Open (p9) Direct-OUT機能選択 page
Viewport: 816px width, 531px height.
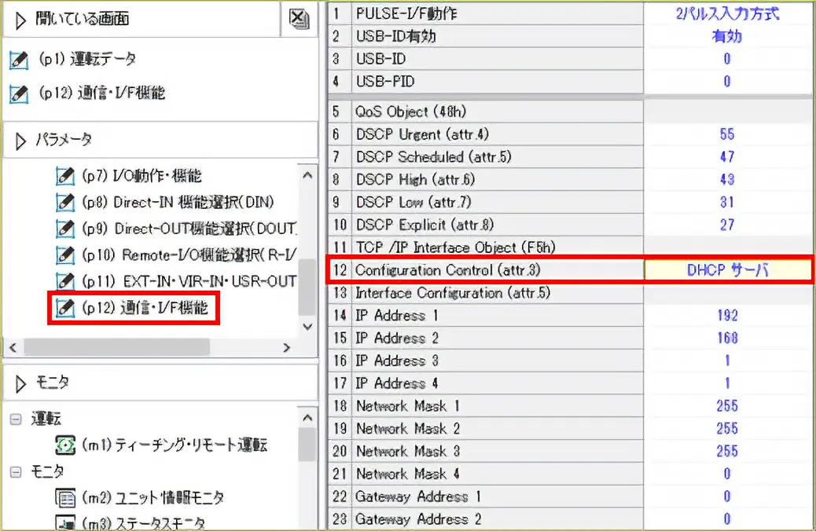point(189,229)
